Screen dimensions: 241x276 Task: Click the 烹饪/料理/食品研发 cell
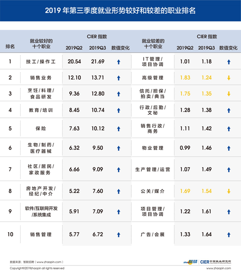[41, 94]
